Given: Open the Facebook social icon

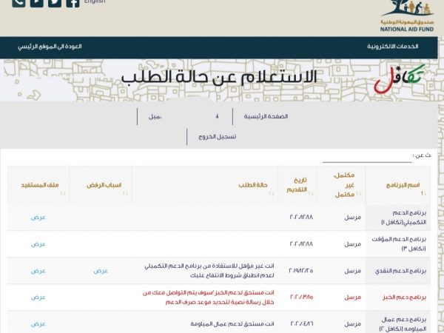Looking at the screenshot, I should click(73, 2).
